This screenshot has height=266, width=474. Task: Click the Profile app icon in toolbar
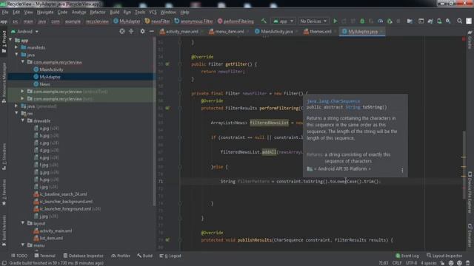coord(380,21)
